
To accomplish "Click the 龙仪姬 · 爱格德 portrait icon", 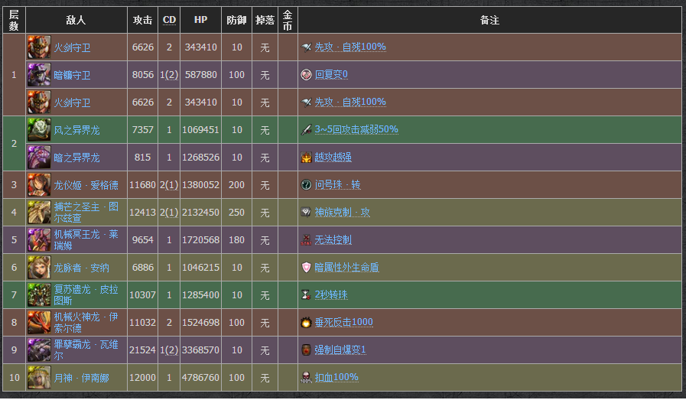I will 39,185.
